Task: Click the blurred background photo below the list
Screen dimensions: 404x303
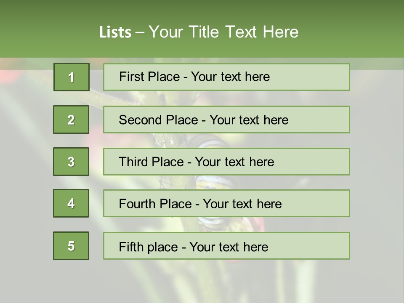Action: click(202, 282)
